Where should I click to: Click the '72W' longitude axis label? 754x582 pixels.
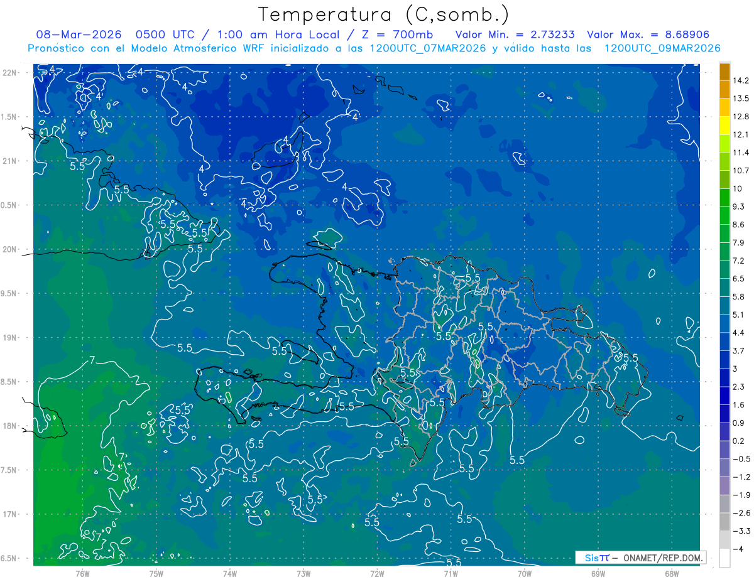(377, 573)
